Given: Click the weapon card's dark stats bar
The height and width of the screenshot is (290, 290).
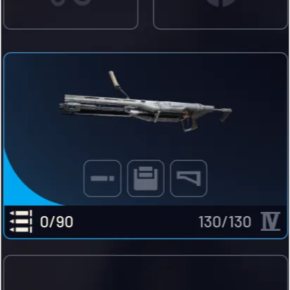Looking at the screenshot, I should pyautogui.click(x=146, y=222).
